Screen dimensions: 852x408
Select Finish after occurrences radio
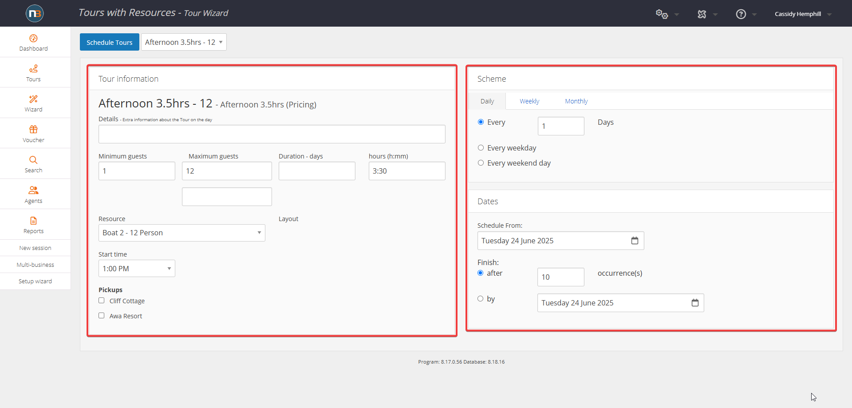coord(480,273)
